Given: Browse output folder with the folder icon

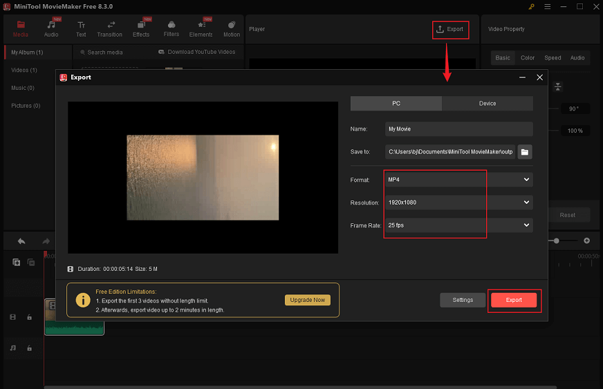Looking at the screenshot, I should coord(525,152).
